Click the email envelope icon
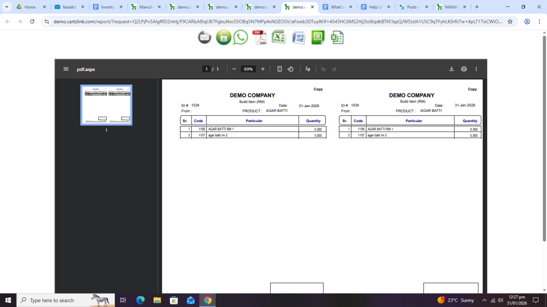Screen dimensions: 547x307 pos(205,37)
